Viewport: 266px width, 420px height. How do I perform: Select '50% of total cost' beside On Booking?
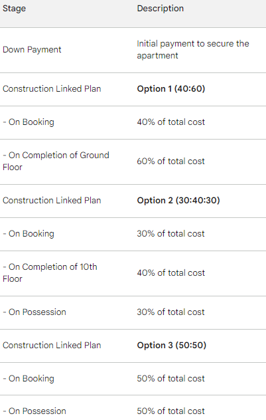(x=171, y=379)
